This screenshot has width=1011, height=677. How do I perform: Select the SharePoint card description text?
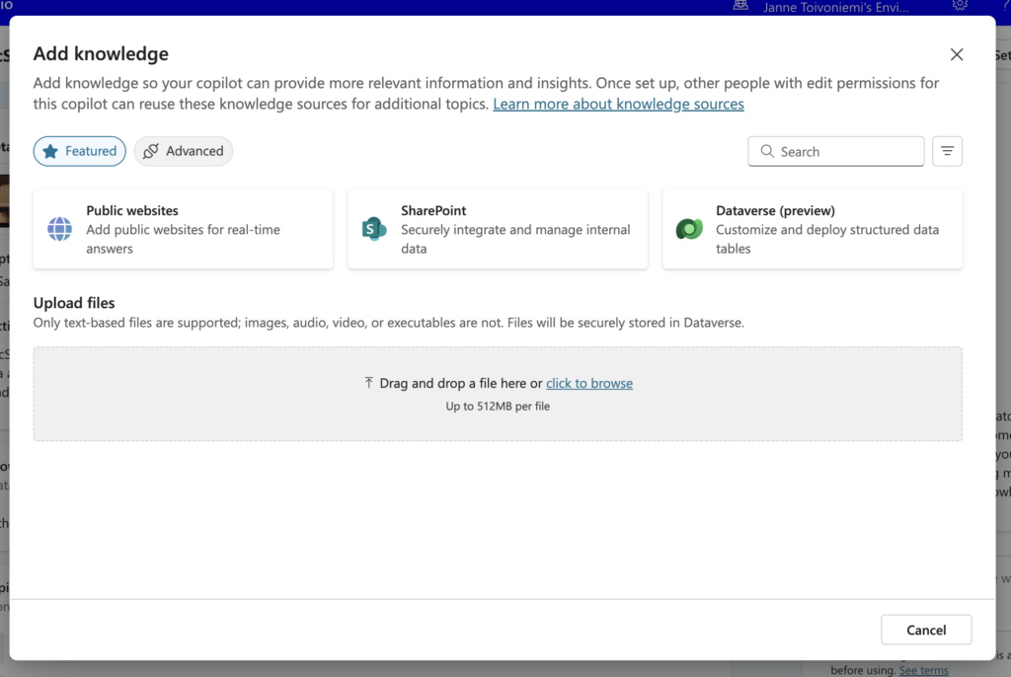514,239
